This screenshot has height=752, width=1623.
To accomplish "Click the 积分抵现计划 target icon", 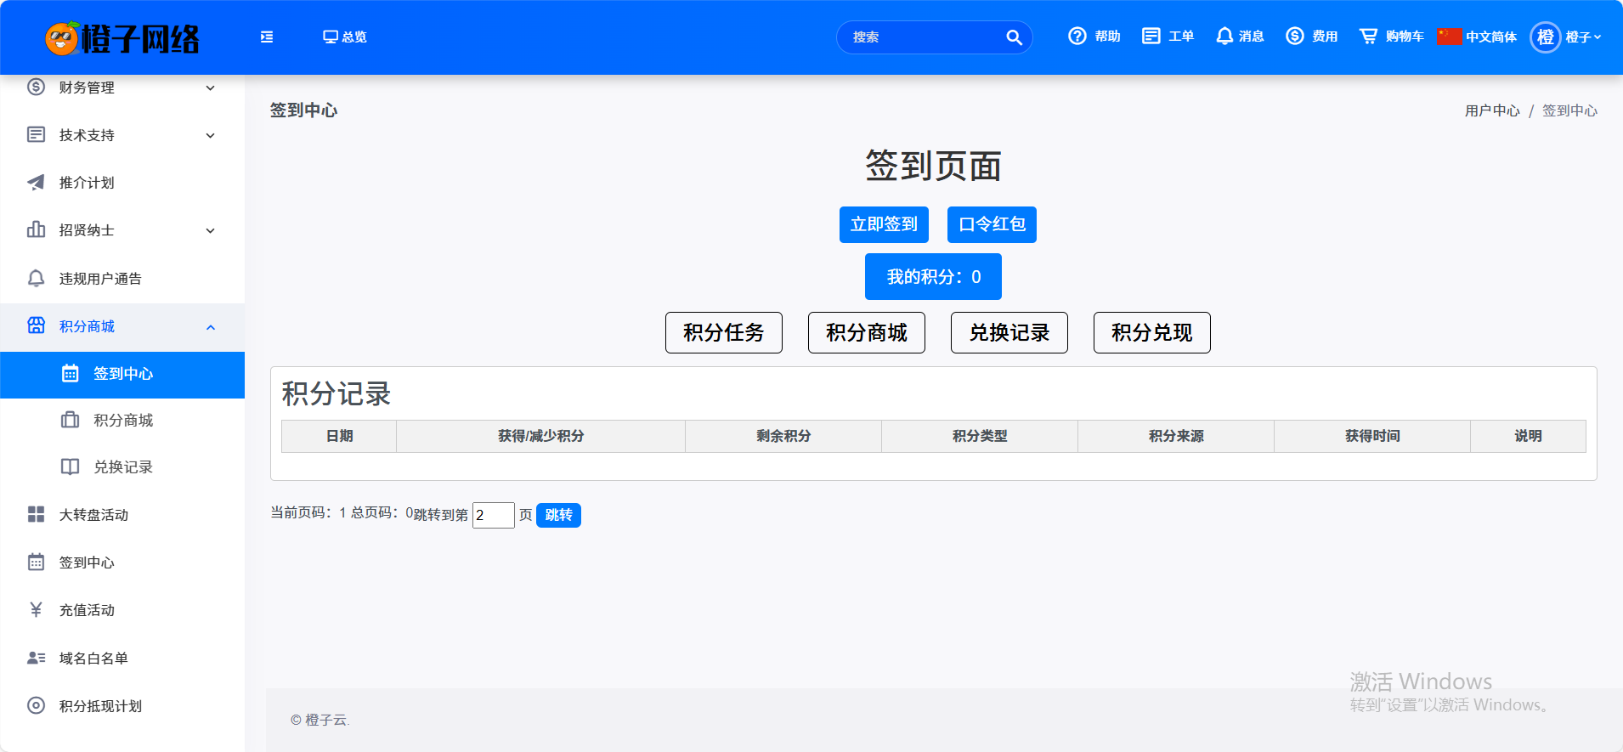I will pyautogui.click(x=36, y=705).
